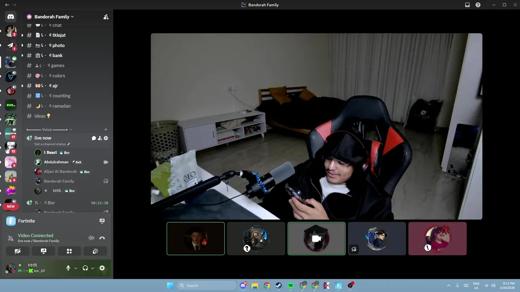This screenshot has width=520, height=292.
Task: Open the soundboard button
Action: click(x=95, y=251)
